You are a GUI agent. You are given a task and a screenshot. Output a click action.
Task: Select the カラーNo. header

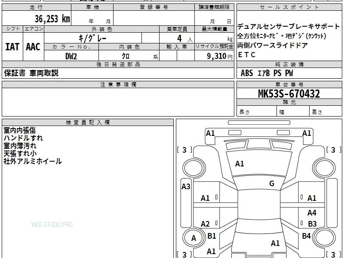(71, 47)
